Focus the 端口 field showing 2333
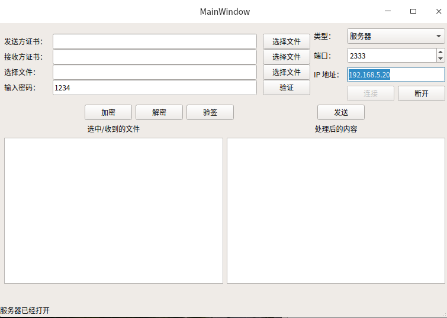447x318 pixels. click(392, 56)
